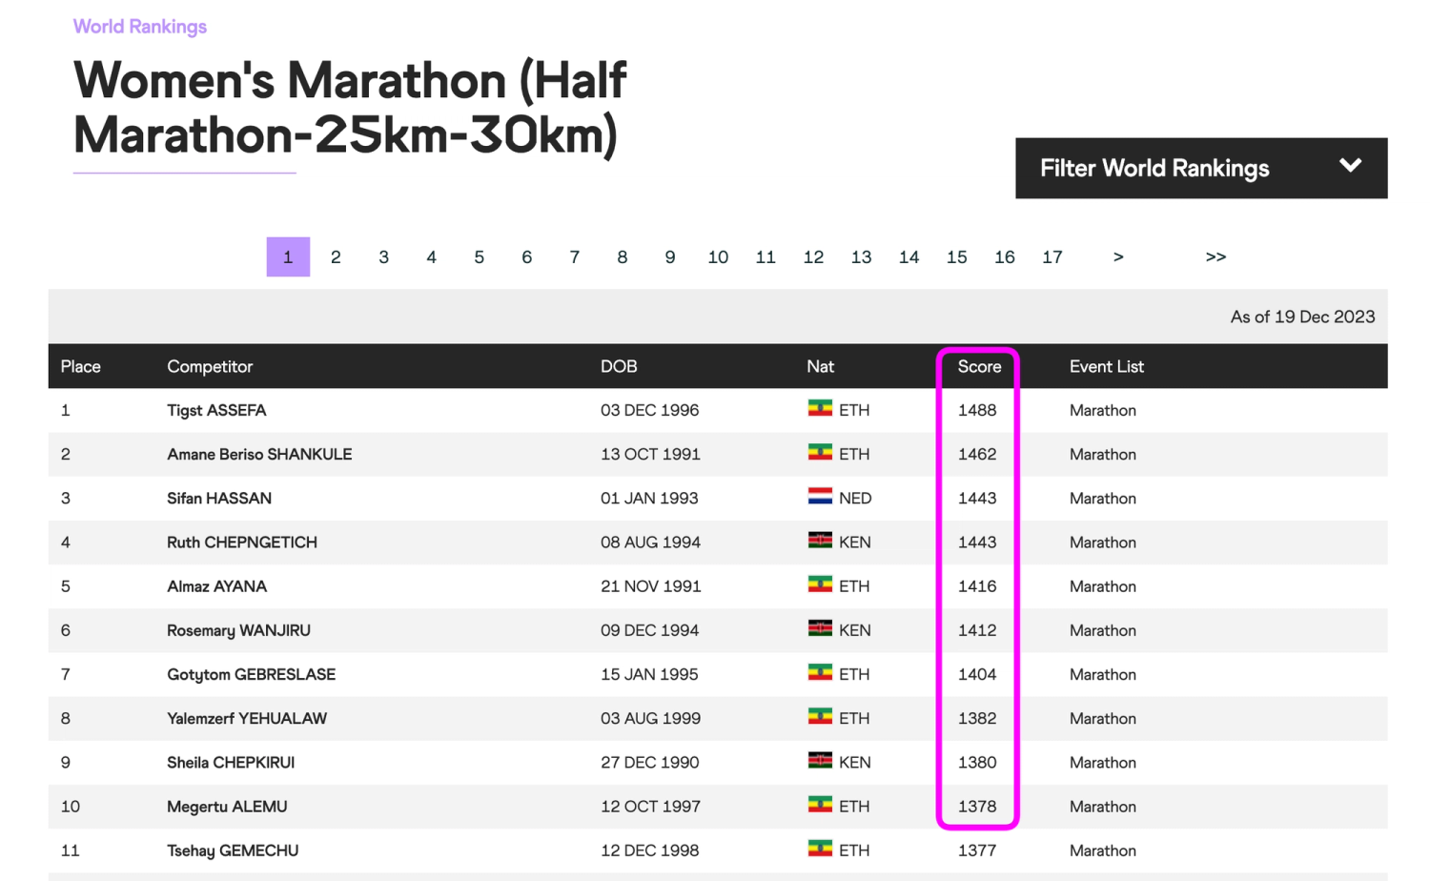Go to rankings page 11
The width and height of the screenshot is (1430, 881).
(766, 257)
